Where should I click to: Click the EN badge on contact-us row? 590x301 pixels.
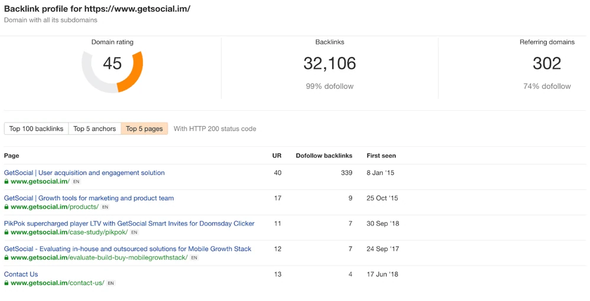point(111,283)
